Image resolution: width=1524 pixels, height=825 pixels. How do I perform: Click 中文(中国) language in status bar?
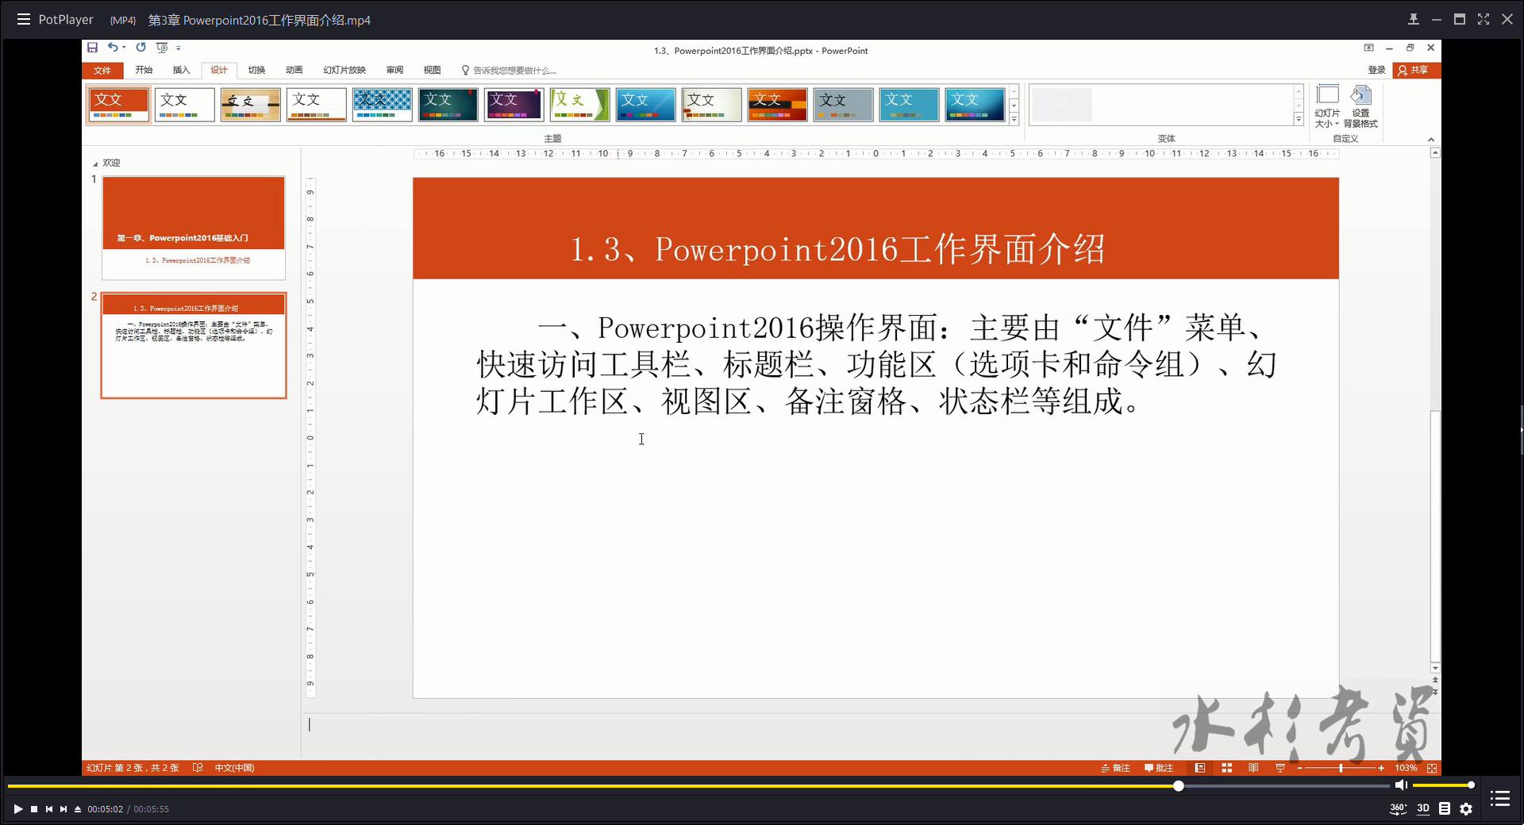click(234, 768)
